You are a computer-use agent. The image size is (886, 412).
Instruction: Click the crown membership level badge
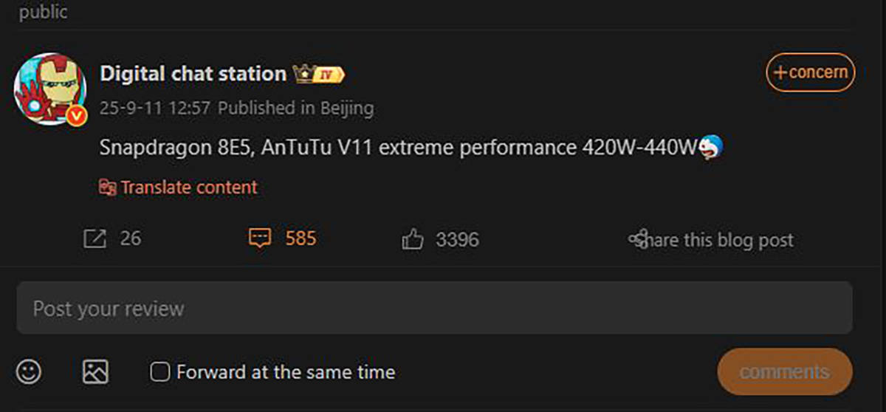[319, 74]
